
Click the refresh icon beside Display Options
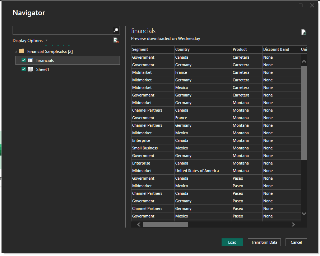point(116,40)
